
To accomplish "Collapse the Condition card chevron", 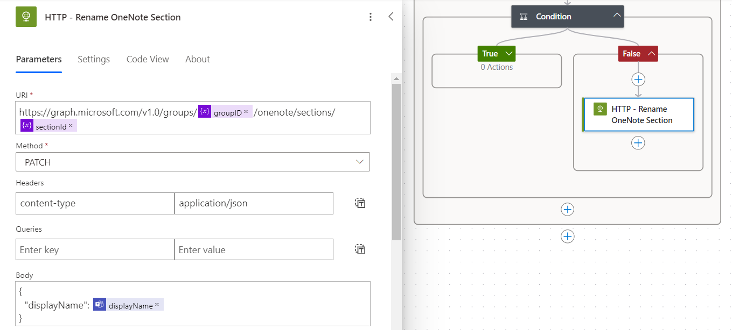I will (617, 16).
